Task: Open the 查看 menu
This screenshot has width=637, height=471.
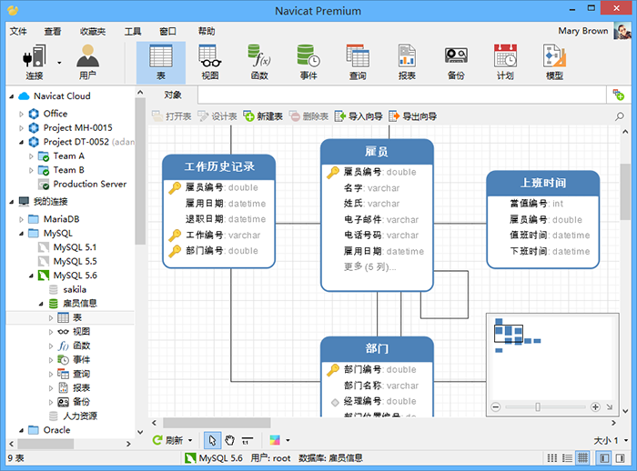Action: point(53,31)
